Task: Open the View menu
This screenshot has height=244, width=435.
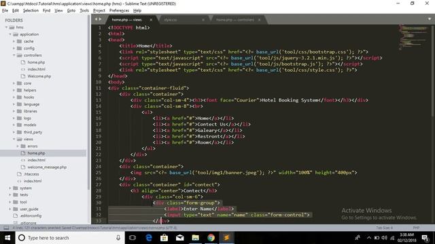Action: (x=58, y=11)
